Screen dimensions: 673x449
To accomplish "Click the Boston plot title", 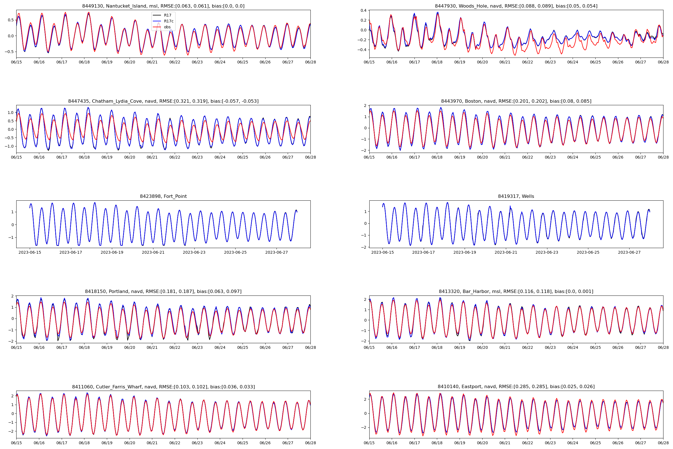I will pyautogui.click(x=516, y=101).
